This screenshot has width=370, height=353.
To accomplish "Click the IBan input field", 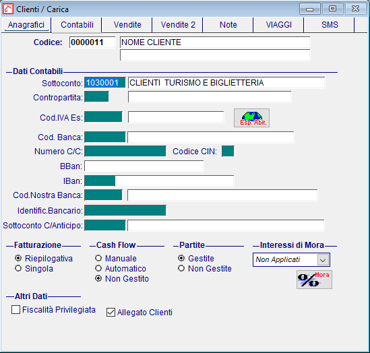I will pyautogui.click(x=159, y=181).
